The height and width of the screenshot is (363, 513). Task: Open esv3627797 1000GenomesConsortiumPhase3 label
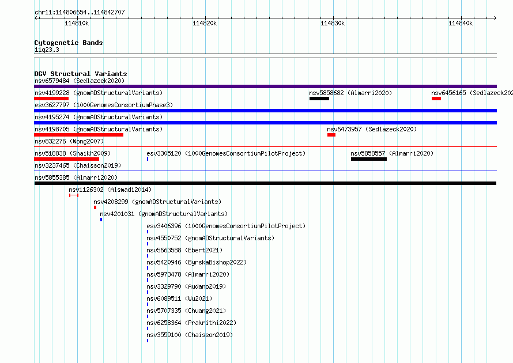point(104,105)
